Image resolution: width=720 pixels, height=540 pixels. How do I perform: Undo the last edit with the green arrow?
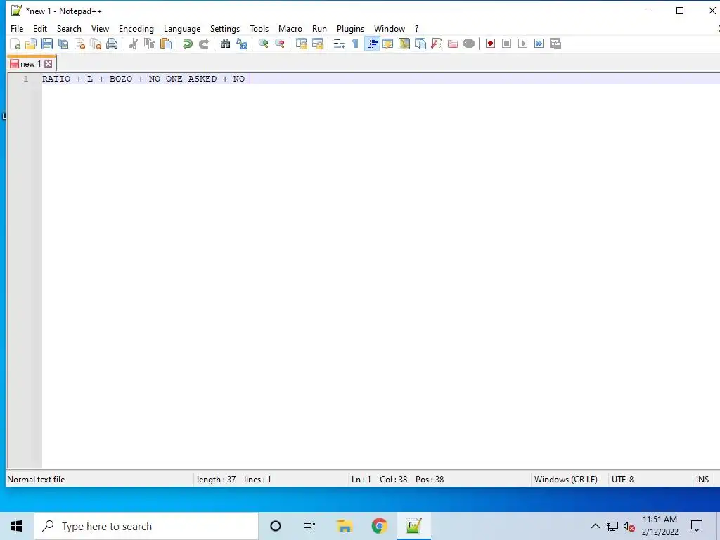point(187,44)
